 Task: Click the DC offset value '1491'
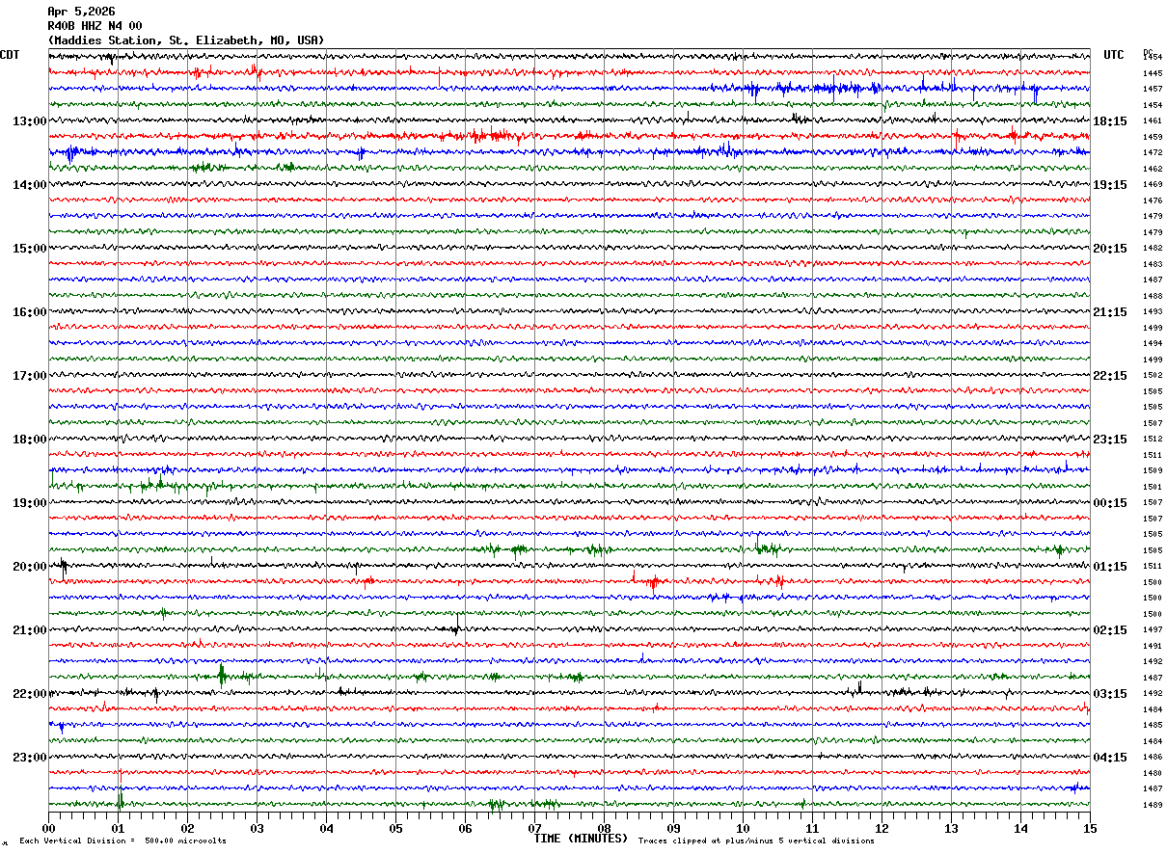point(1153,646)
